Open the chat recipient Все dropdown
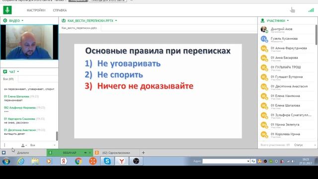 pyautogui.click(x=43, y=145)
